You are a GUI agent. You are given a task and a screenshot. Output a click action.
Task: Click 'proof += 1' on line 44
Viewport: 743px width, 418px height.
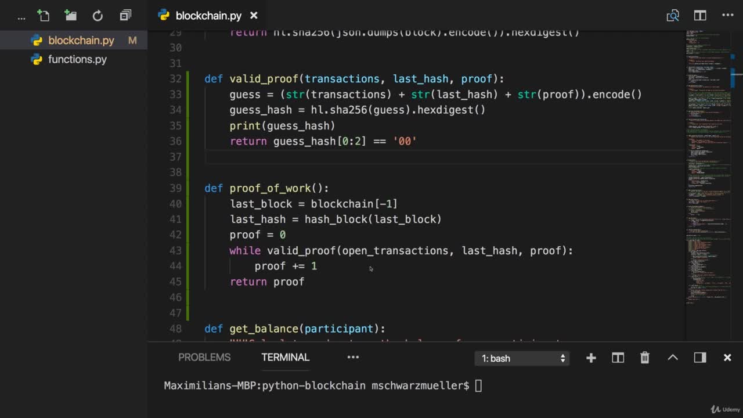pyautogui.click(x=286, y=266)
